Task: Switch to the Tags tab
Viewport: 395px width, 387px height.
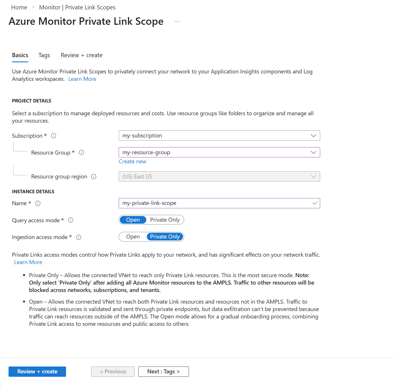Action: pyautogui.click(x=44, y=55)
